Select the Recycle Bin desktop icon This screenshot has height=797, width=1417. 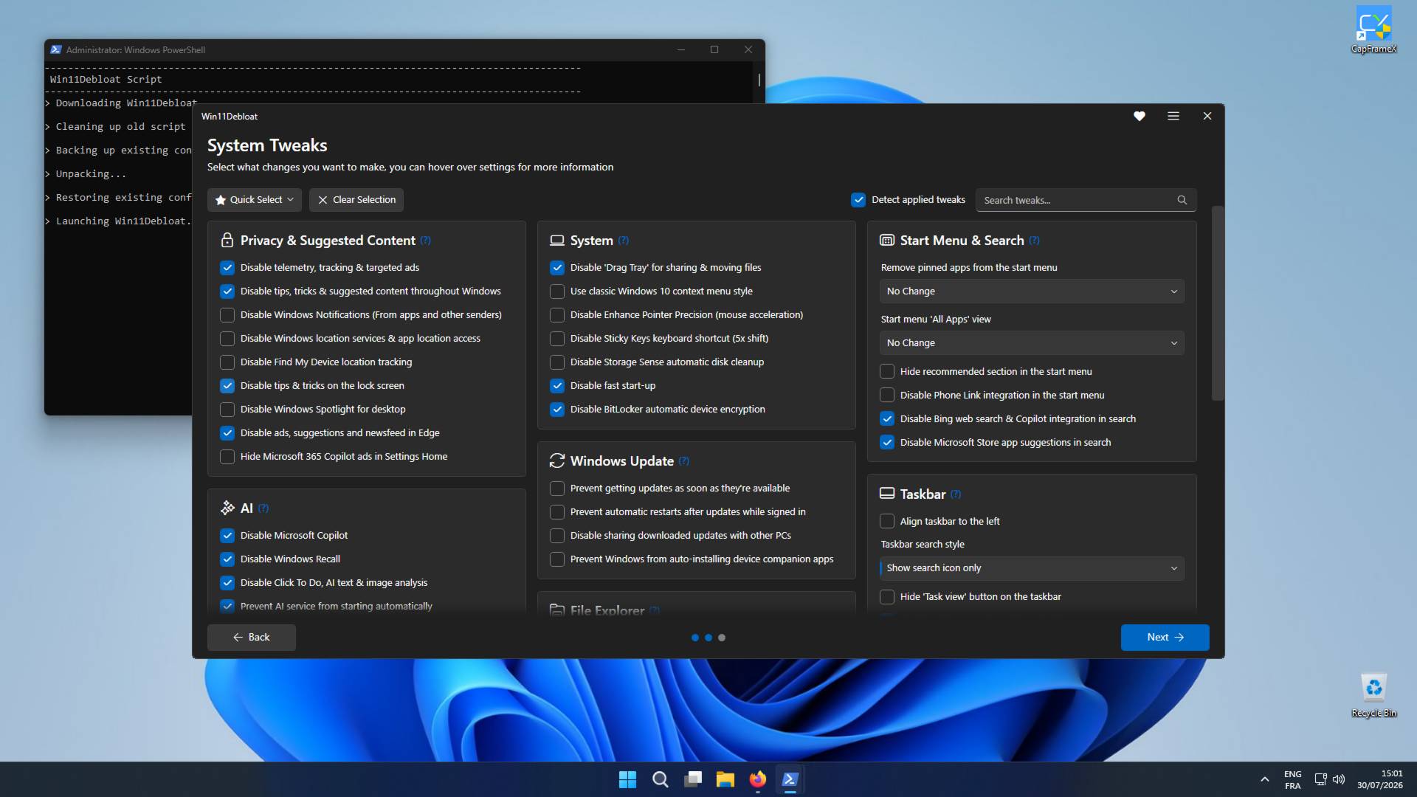pyautogui.click(x=1373, y=695)
